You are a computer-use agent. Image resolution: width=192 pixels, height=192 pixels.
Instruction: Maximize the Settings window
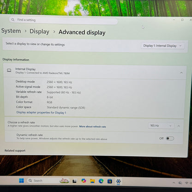[x=182, y=20]
